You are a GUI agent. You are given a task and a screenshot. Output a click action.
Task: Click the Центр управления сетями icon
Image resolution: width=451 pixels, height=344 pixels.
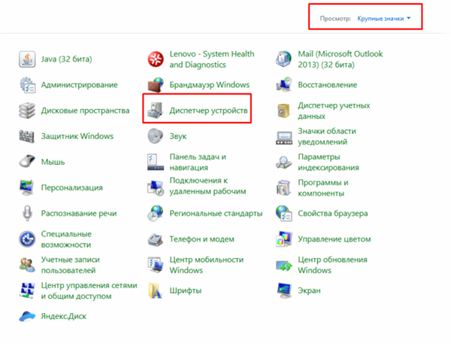(27, 291)
